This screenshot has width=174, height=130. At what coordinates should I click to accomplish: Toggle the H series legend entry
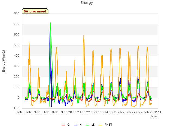point(78,125)
